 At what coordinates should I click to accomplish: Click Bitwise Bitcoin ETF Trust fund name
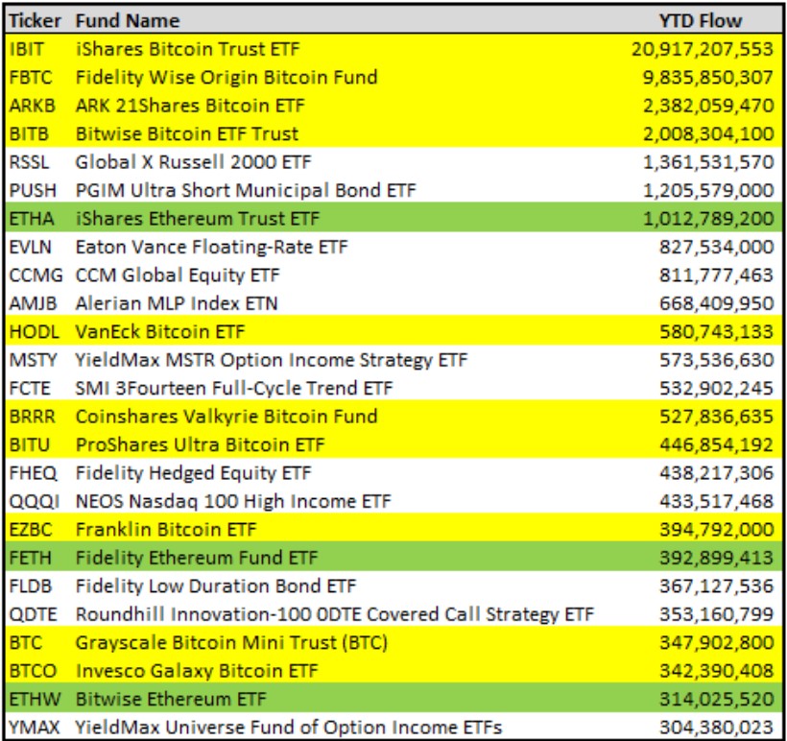tap(186, 133)
